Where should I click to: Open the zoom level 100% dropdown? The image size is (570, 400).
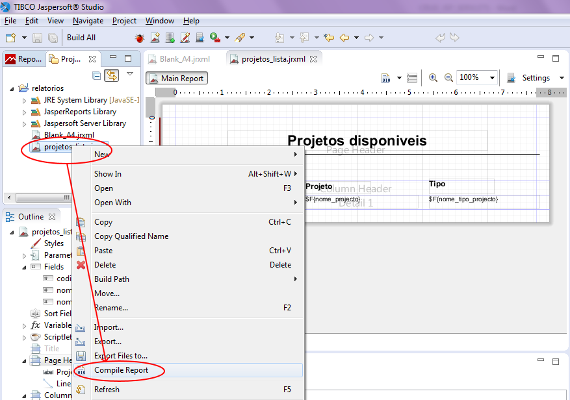point(492,78)
